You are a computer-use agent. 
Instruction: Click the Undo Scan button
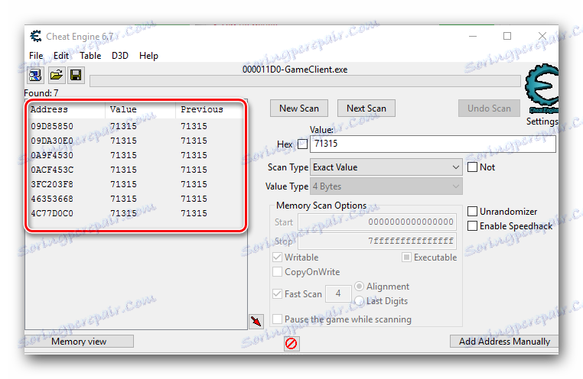pyautogui.click(x=489, y=109)
